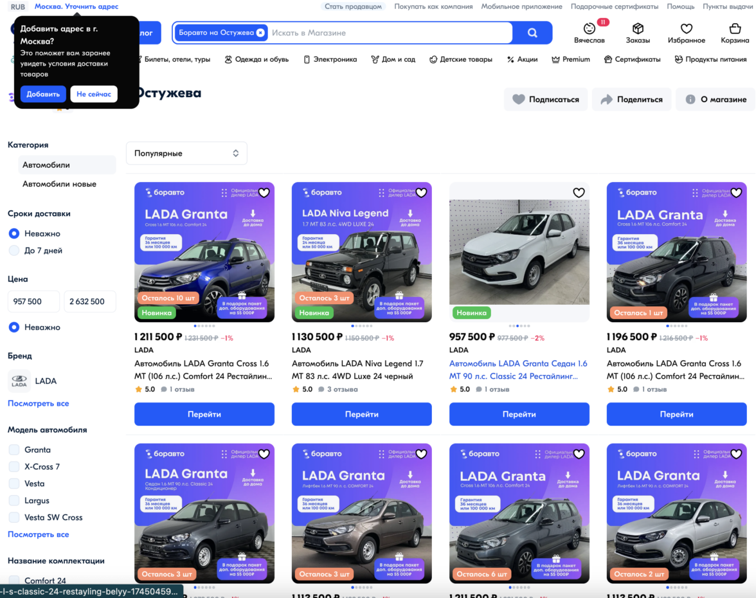Viewport: 756px width, 598px height.
Task: Open the Помощь link
Action: pyautogui.click(x=680, y=6)
